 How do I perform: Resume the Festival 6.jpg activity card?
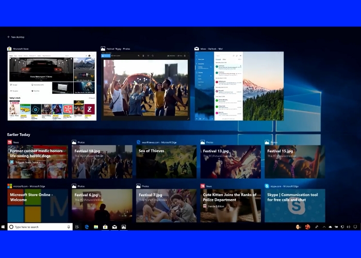pyautogui.click(x=102, y=206)
